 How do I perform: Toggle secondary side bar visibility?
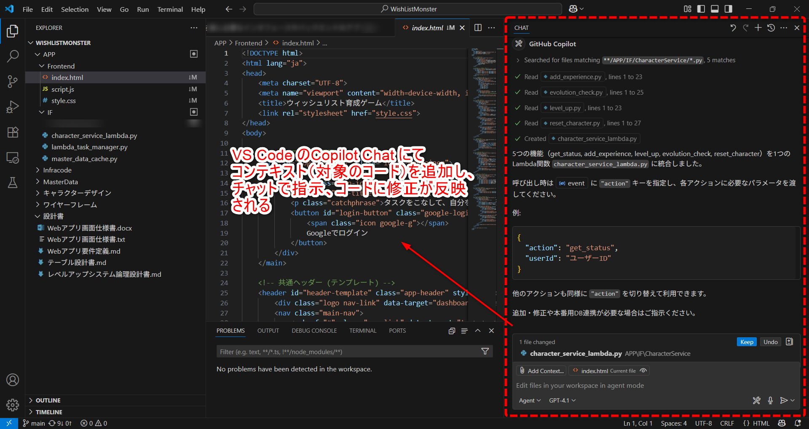(728, 9)
